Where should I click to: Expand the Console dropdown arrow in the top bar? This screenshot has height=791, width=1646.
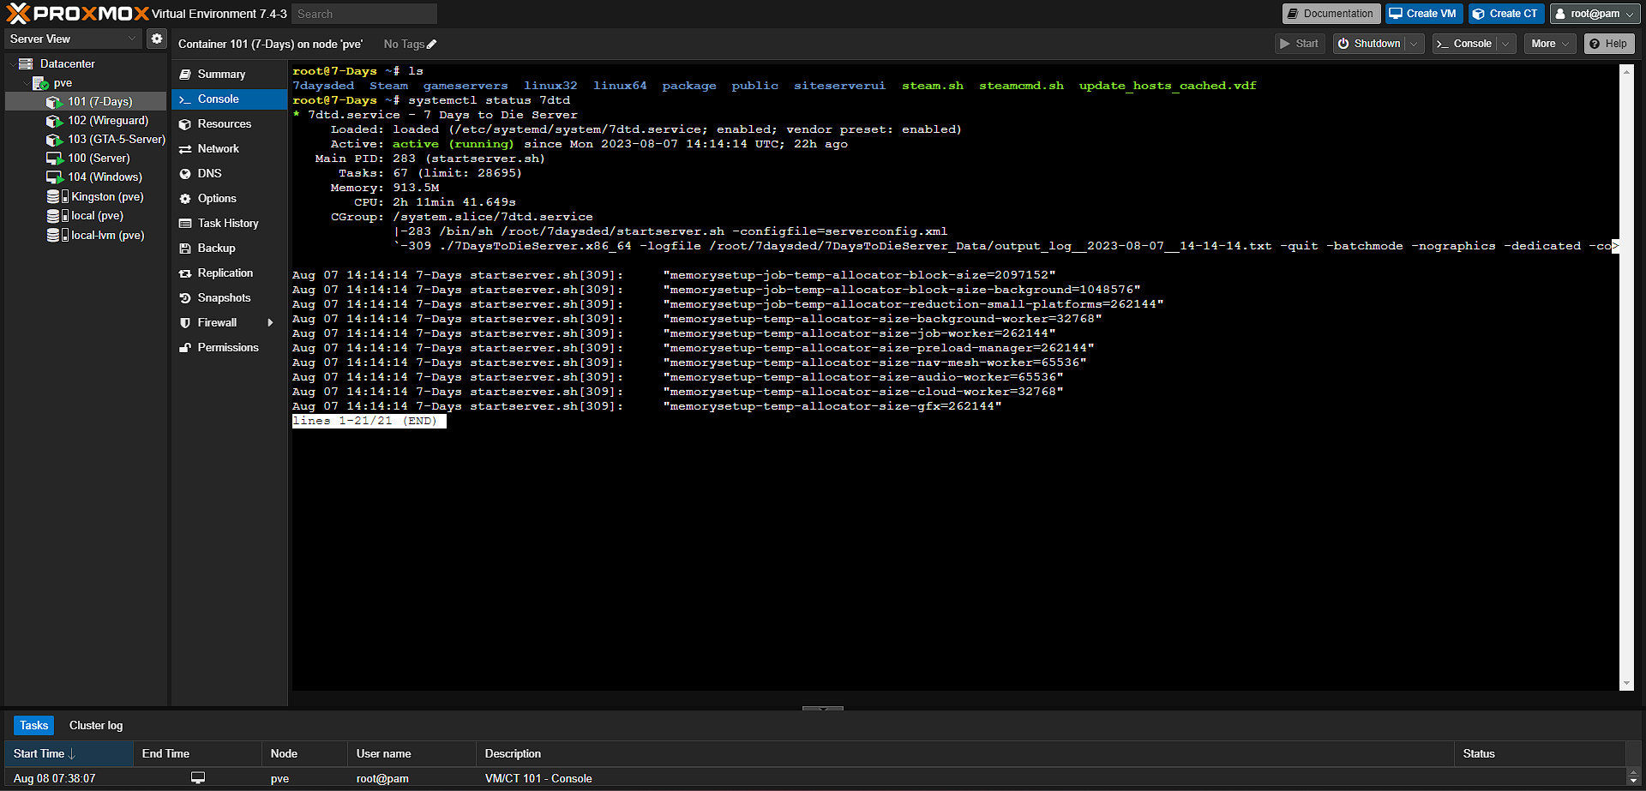point(1505,44)
